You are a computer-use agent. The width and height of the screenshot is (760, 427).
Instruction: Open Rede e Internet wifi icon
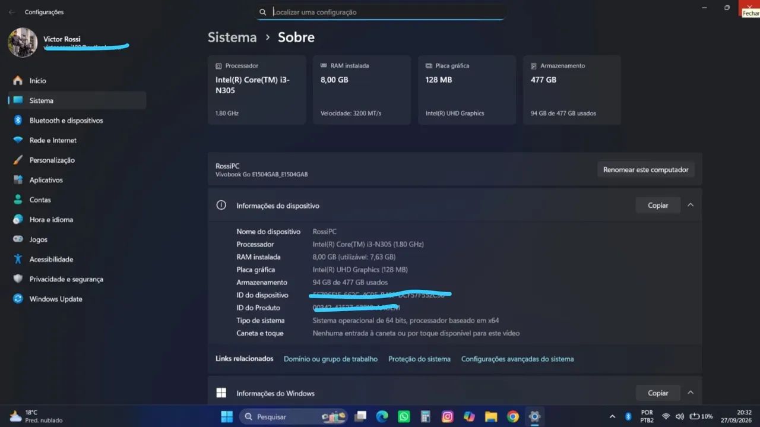[x=18, y=140]
